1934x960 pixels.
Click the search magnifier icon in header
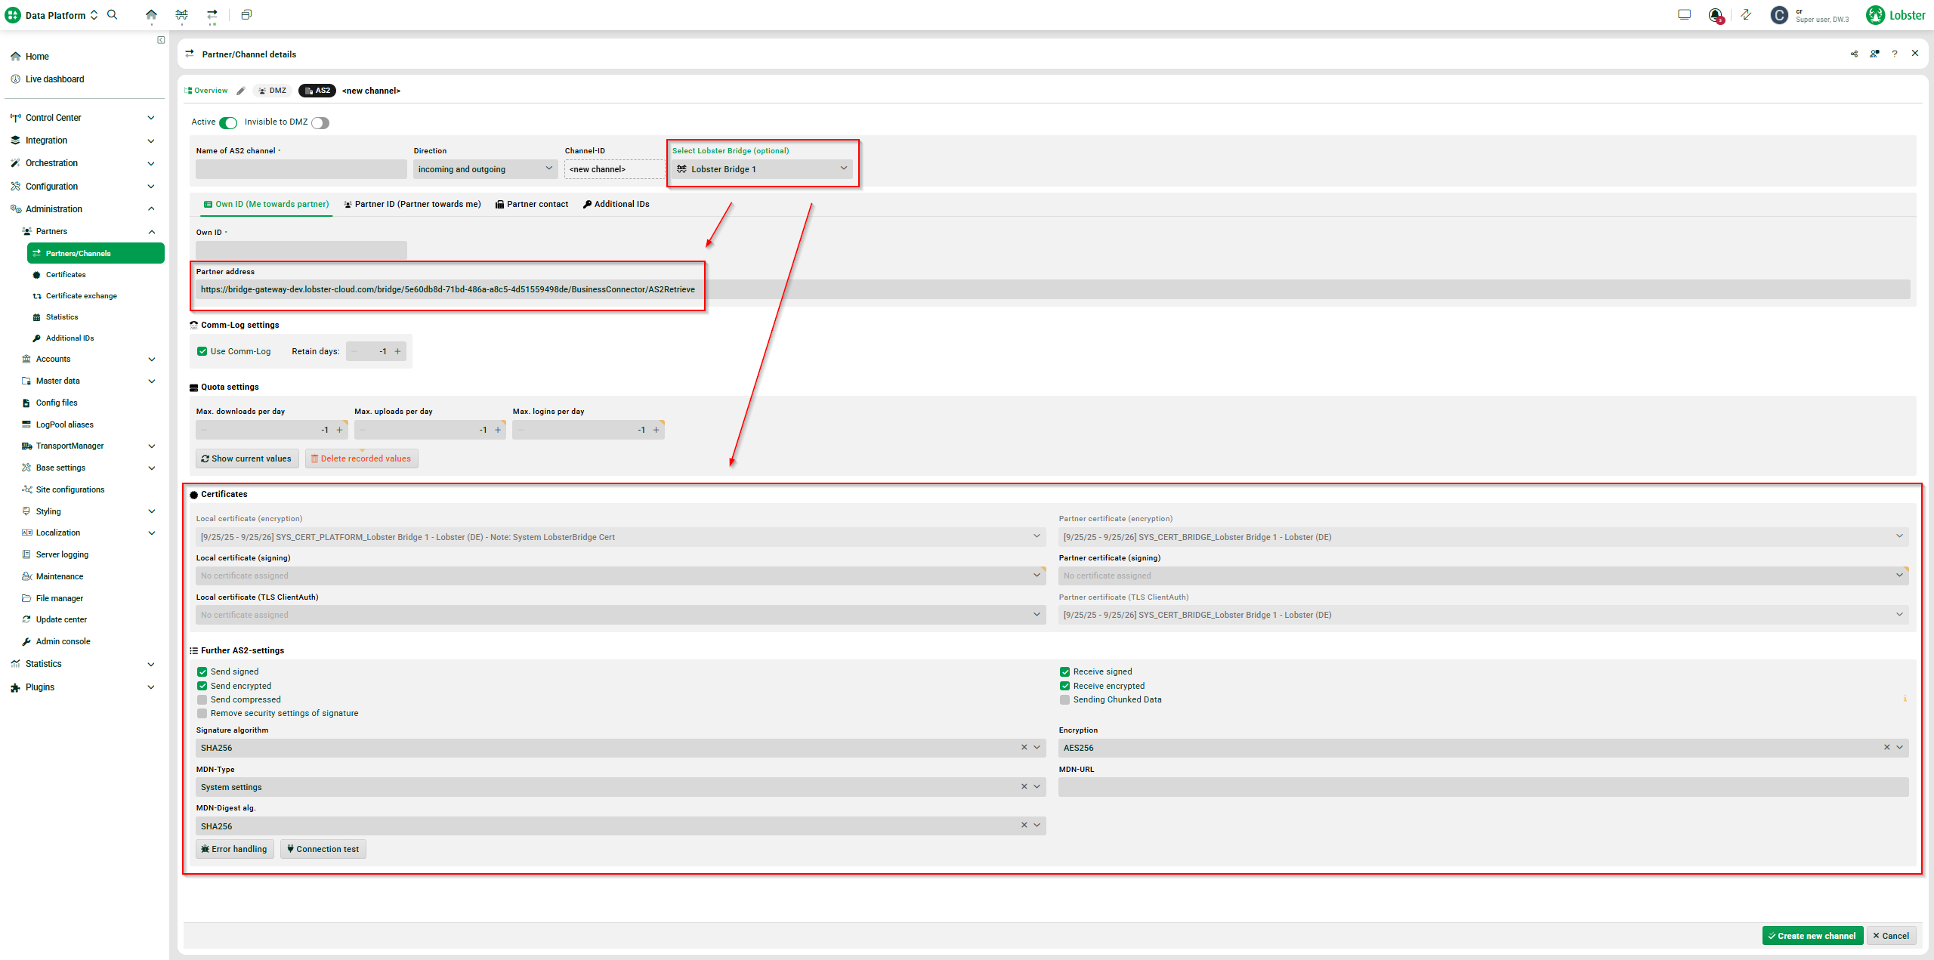113,14
